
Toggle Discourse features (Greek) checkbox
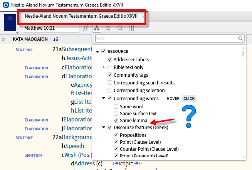(110, 127)
